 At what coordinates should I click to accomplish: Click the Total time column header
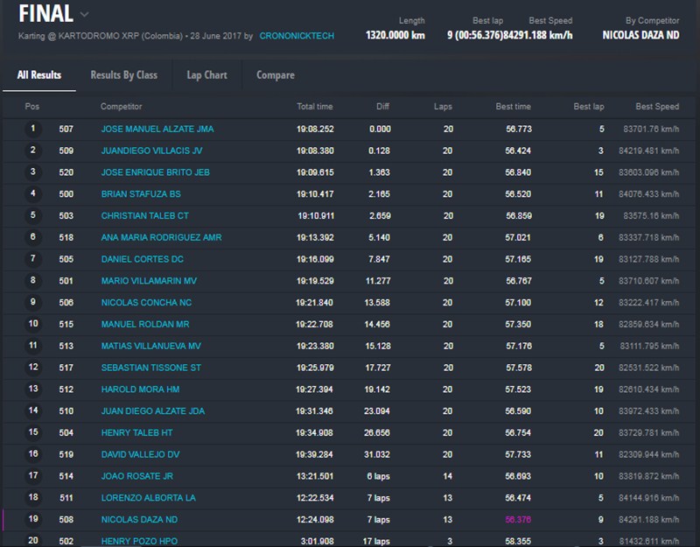[314, 107]
